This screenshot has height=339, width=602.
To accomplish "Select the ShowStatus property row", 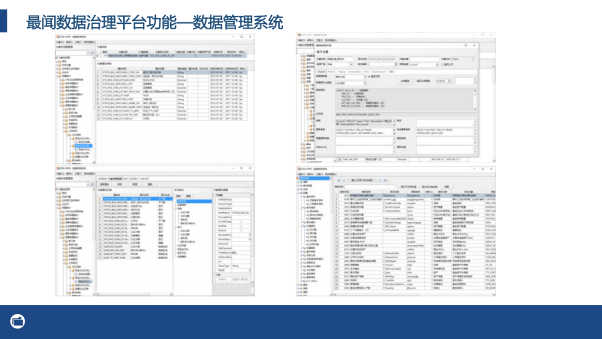I will point(233,239).
